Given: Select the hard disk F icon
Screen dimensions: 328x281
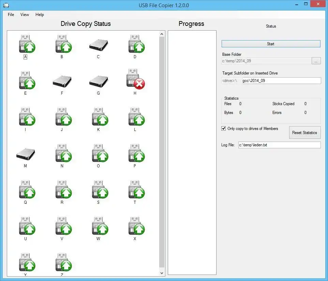Looking at the screenshot, I should [x=62, y=81].
